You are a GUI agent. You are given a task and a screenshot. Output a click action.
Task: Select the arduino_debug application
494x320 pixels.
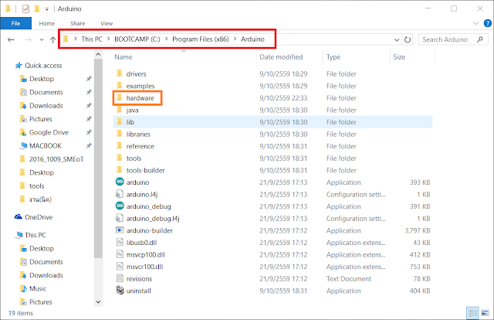pyautogui.click(x=272, y=206)
